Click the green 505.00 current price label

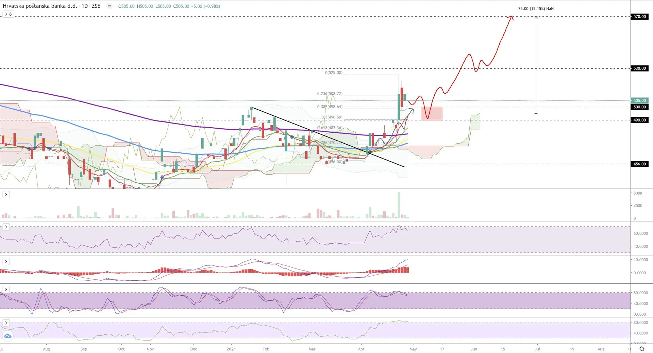639,100
